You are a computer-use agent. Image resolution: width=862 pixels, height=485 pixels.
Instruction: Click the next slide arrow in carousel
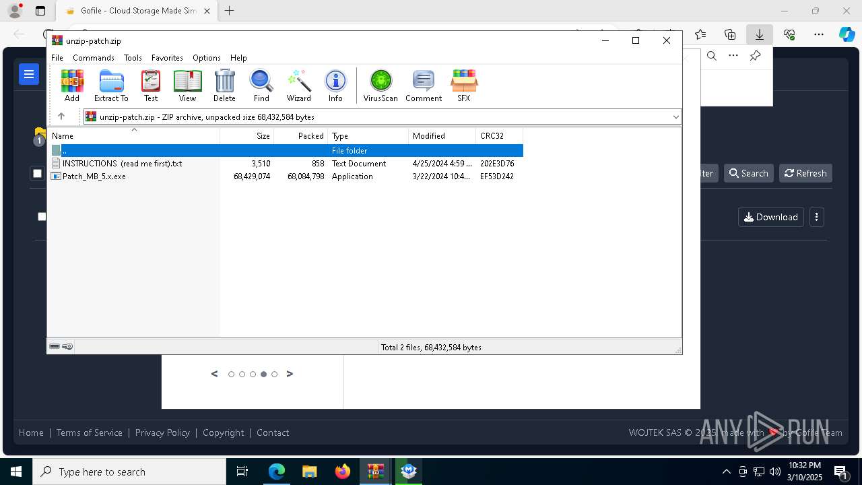pyautogui.click(x=290, y=374)
